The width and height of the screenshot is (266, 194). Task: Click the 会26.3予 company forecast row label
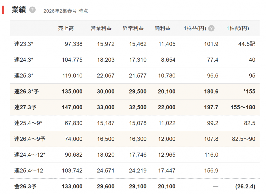click(x=25, y=186)
